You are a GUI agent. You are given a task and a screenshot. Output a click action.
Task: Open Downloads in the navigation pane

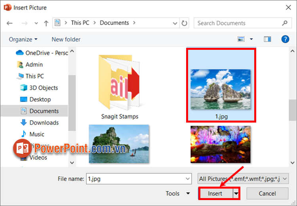pos(39,123)
